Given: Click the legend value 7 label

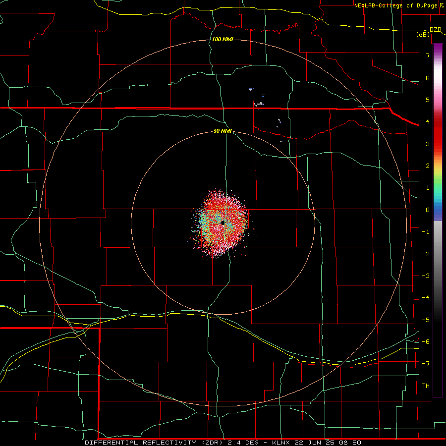Looking at the screenshot, I should click(x=428, y=56).
